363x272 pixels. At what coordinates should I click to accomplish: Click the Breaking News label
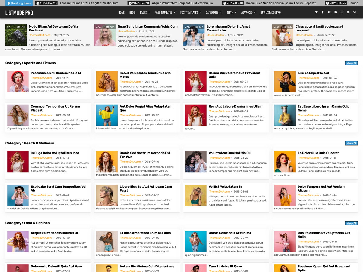point(19,3)
